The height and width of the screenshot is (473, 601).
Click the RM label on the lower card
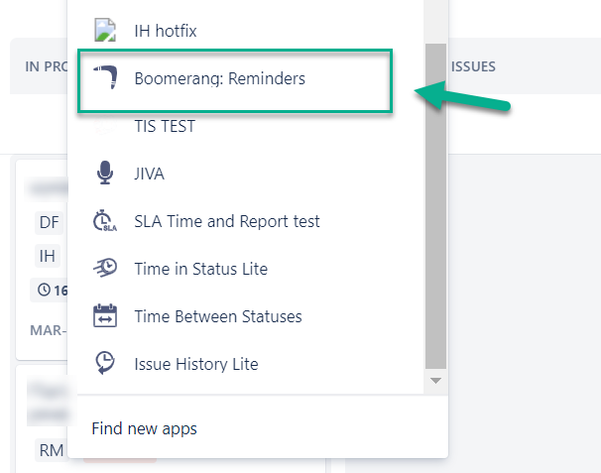coord(52,451)
